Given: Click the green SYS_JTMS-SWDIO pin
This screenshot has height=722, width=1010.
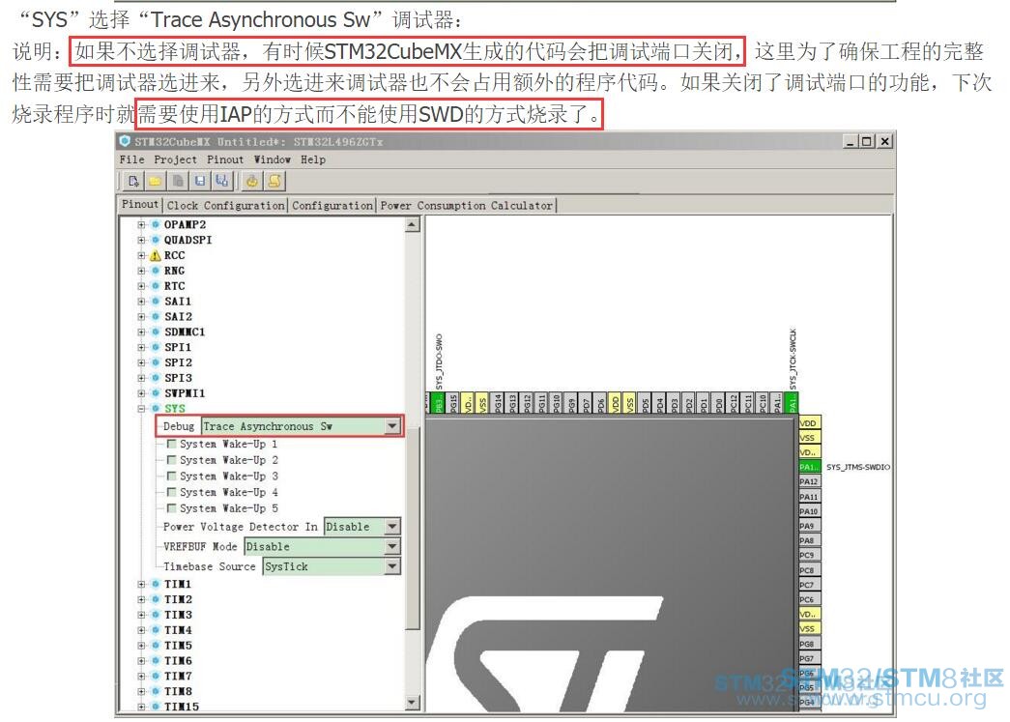Looking at the screenshot, I should (809, 466).
